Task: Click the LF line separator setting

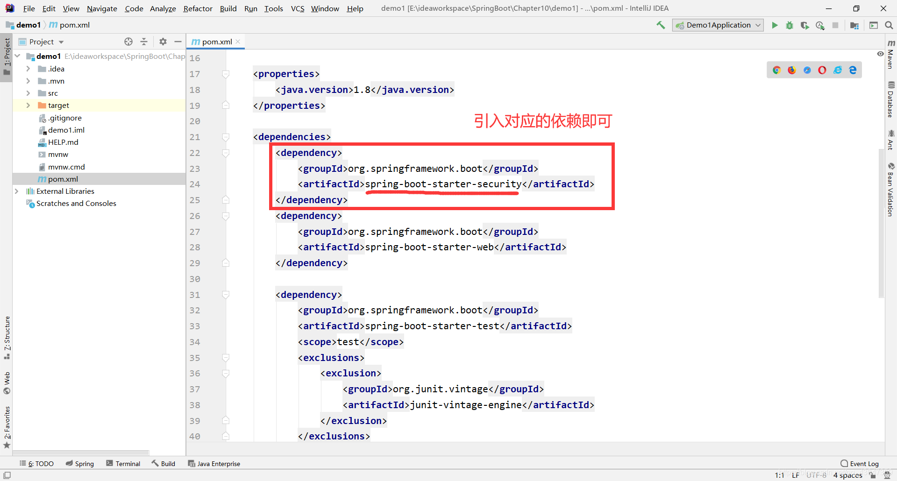Action: point(795,475)
